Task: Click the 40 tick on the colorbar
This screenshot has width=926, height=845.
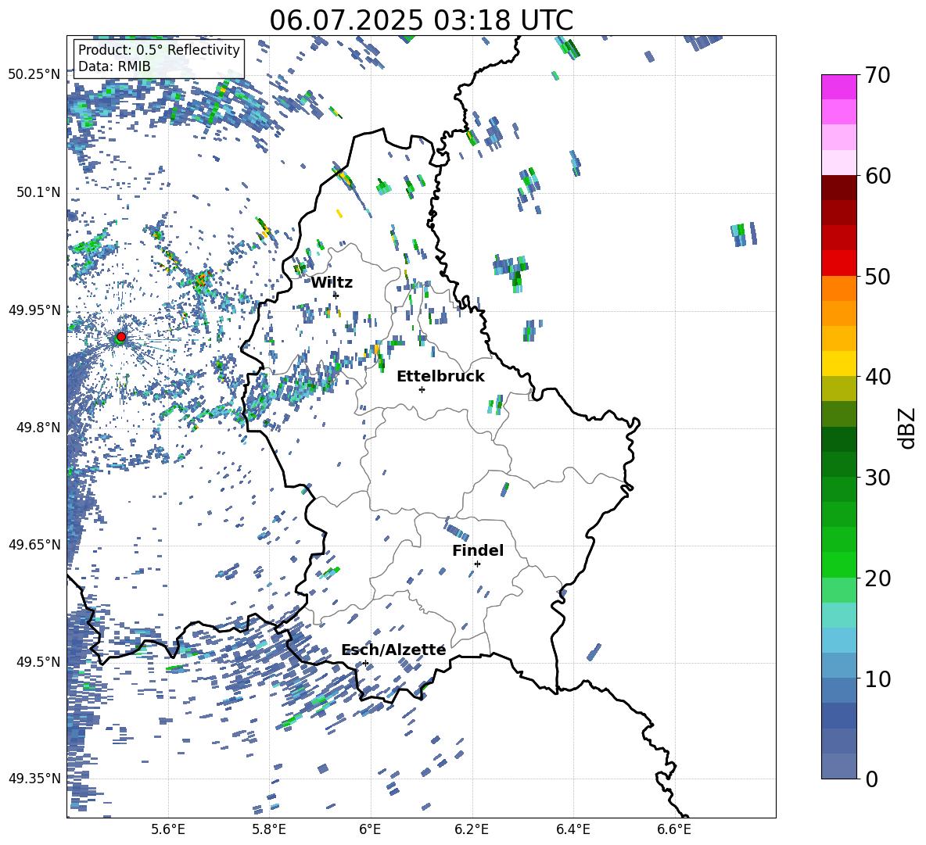Action: pos(878,377)
